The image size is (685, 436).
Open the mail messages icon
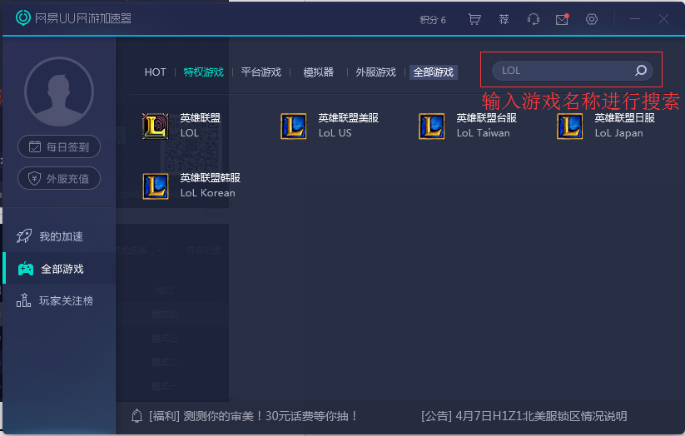point(563,20)
